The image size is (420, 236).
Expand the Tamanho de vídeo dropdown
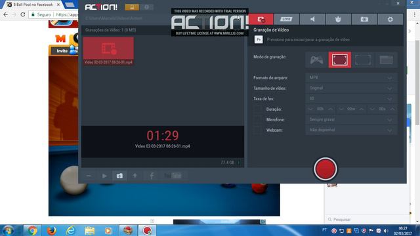[351, 88]
